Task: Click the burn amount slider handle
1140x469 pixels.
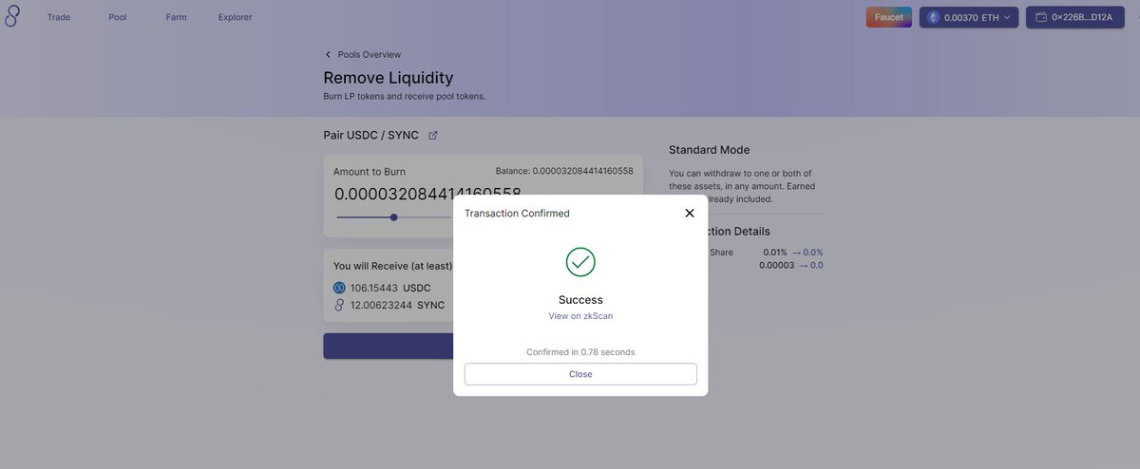Action: [x=393, y=217]
